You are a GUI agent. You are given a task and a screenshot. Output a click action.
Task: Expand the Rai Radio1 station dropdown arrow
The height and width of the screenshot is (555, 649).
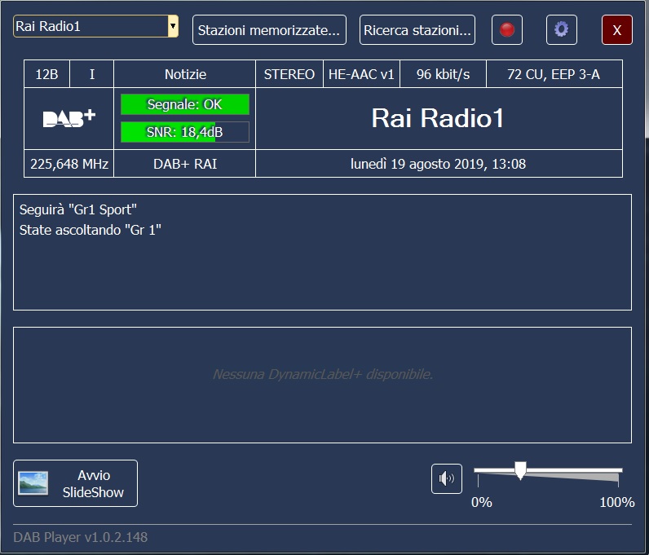173,26
